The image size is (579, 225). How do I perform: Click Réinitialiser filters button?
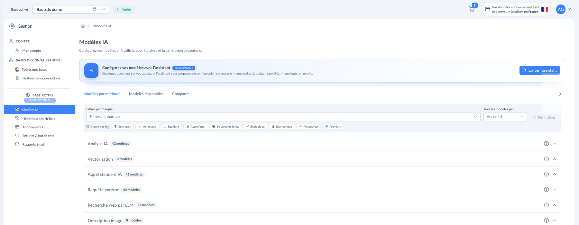(x=544, y=117)
